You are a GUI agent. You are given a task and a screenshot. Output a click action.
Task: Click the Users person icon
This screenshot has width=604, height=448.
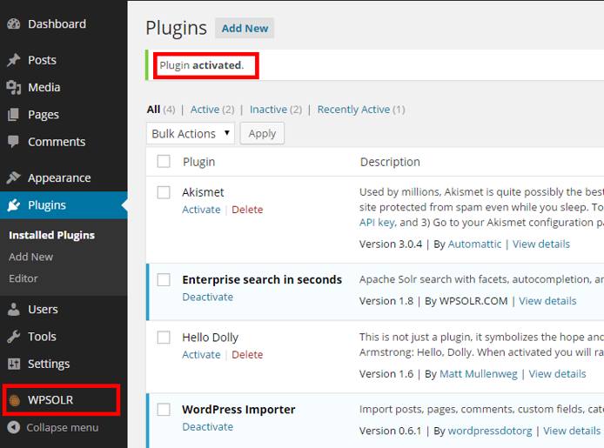tap(13, 309)
